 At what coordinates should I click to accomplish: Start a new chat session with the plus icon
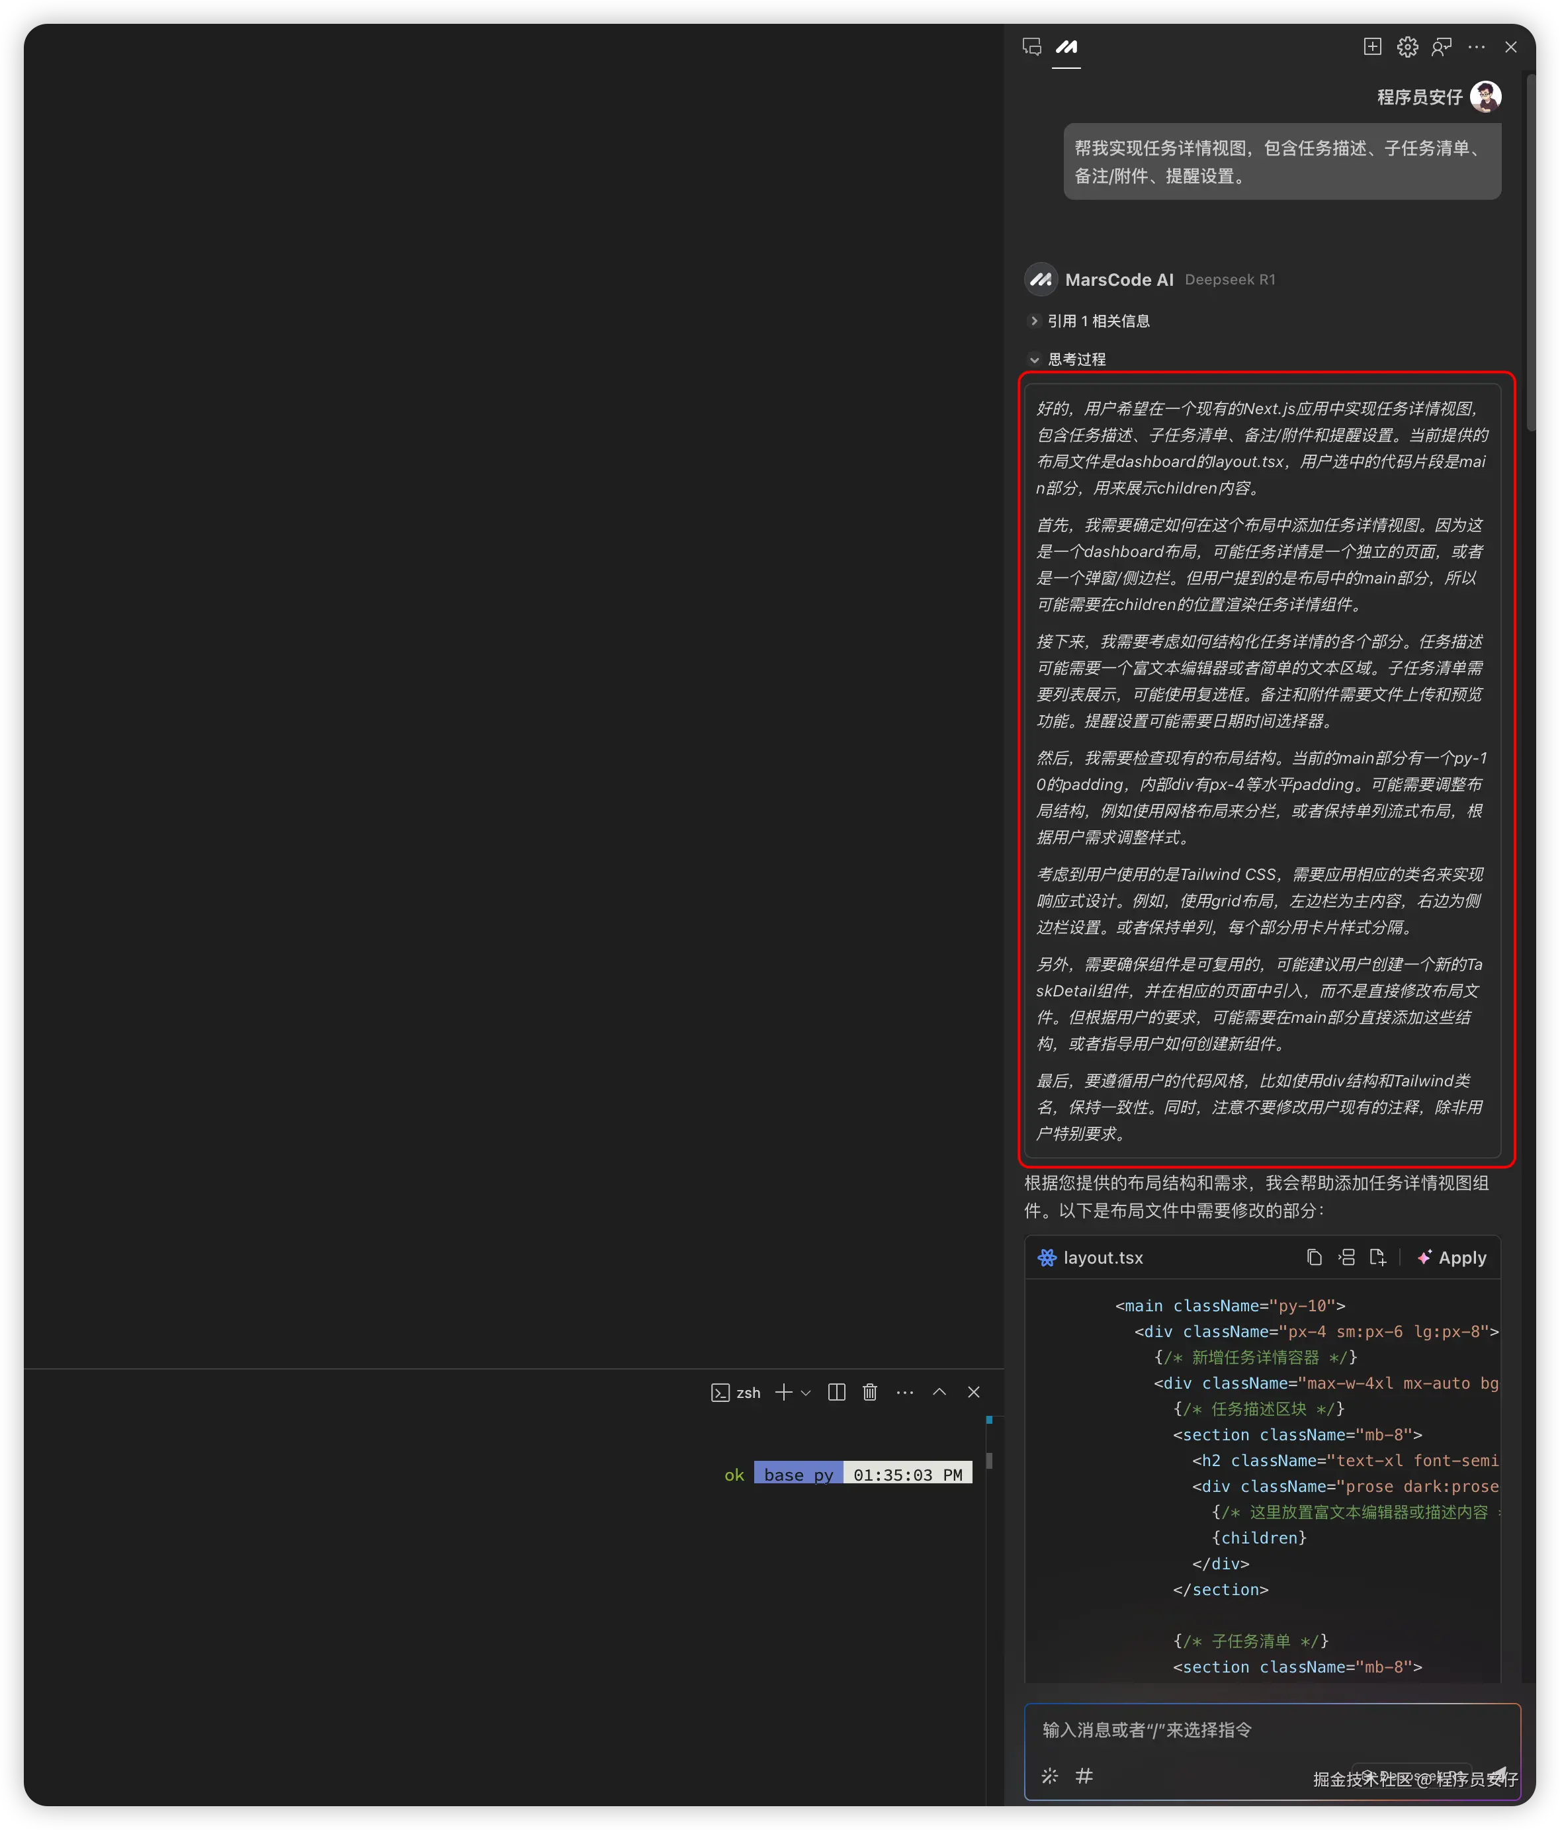click(x=1372, y=47)
